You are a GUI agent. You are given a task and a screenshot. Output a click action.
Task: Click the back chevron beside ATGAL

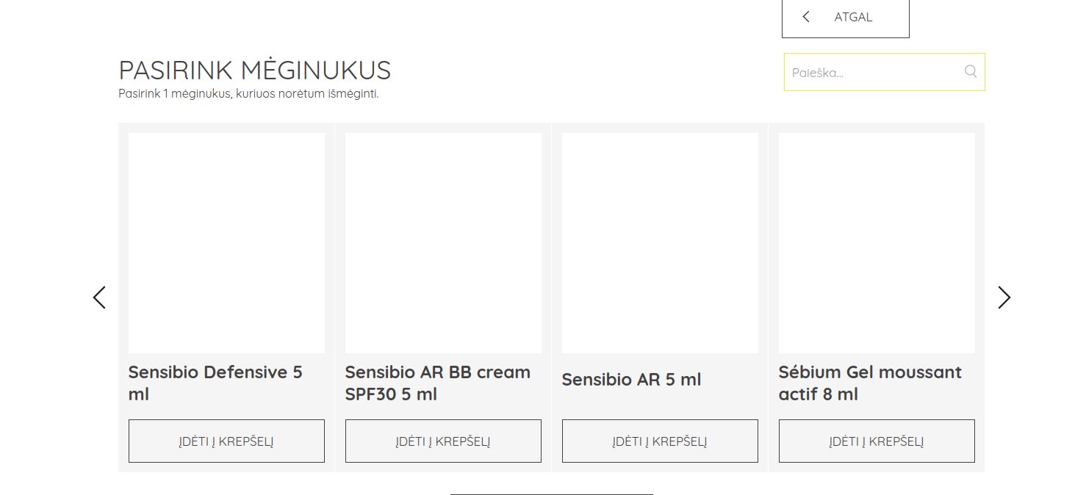pos(806,17)
